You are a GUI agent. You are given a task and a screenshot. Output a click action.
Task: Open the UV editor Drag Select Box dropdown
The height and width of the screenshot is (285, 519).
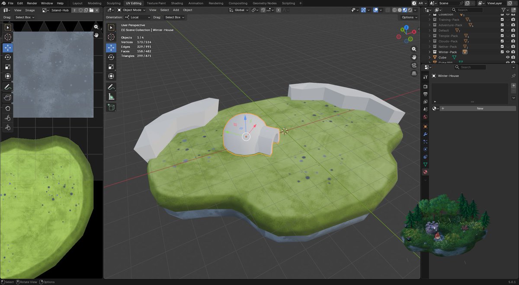[25, 17]
